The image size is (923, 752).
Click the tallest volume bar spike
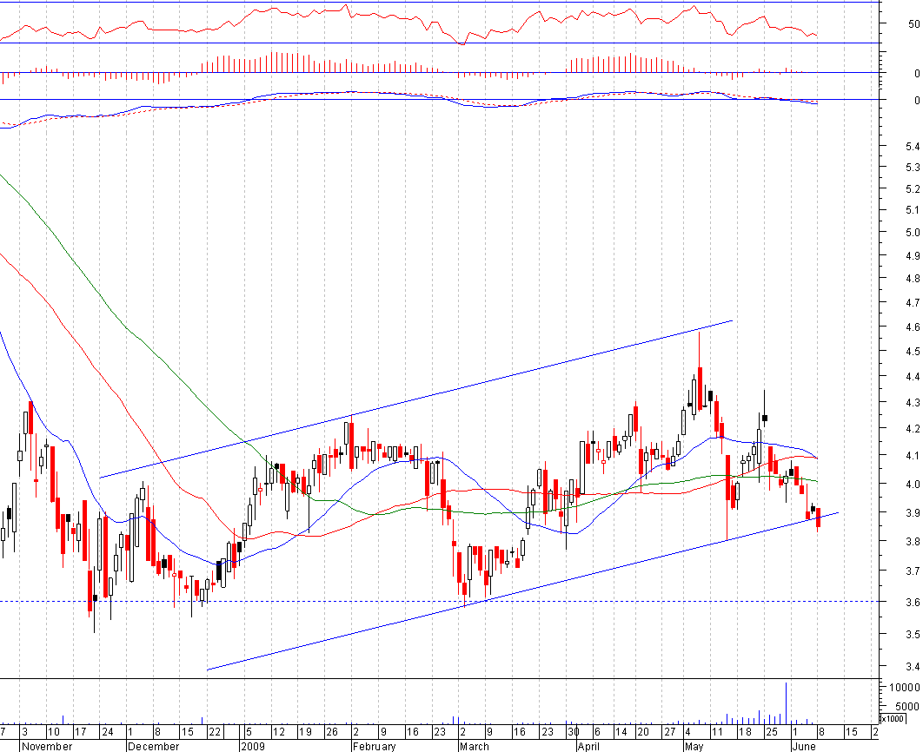point(786,703)
